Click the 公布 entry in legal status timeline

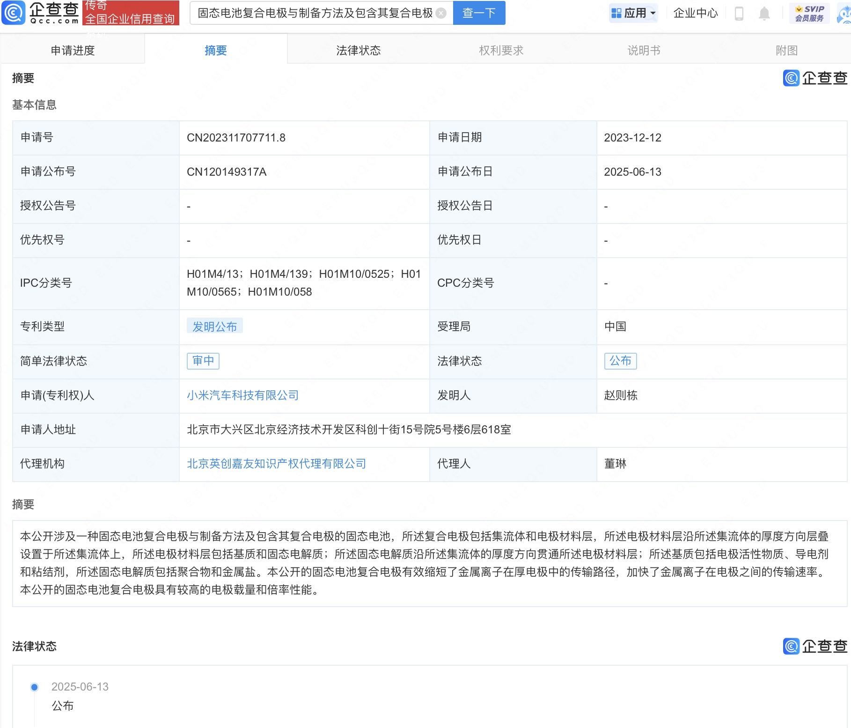[63, 706]
